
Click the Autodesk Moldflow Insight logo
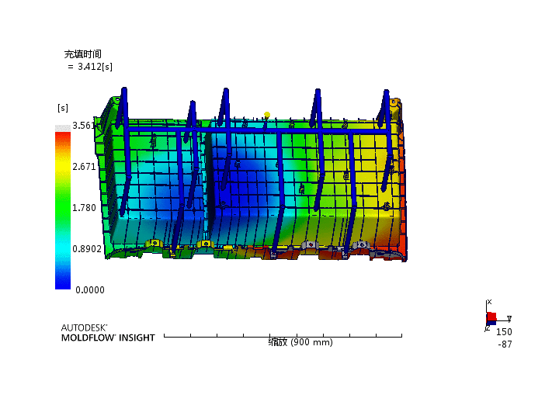coord(108,333)
